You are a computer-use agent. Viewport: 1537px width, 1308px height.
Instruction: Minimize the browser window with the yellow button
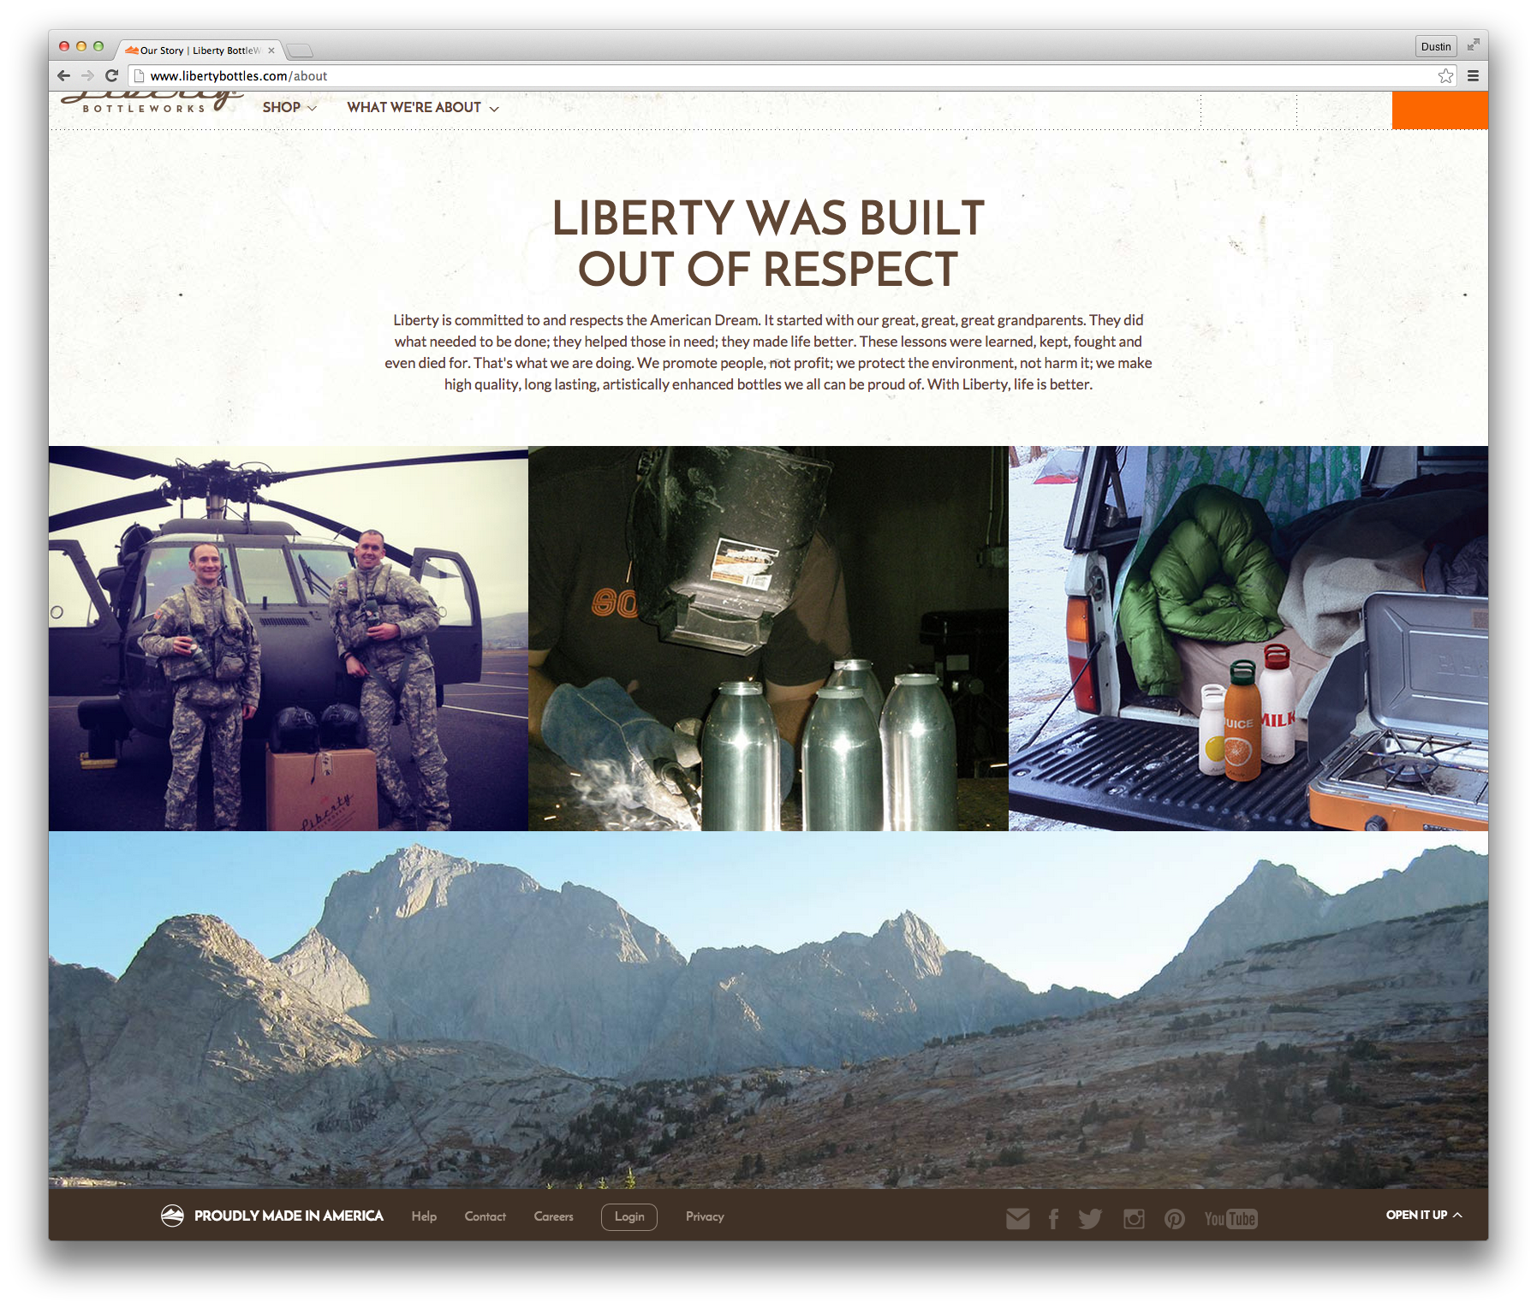(x=81, y=46)
